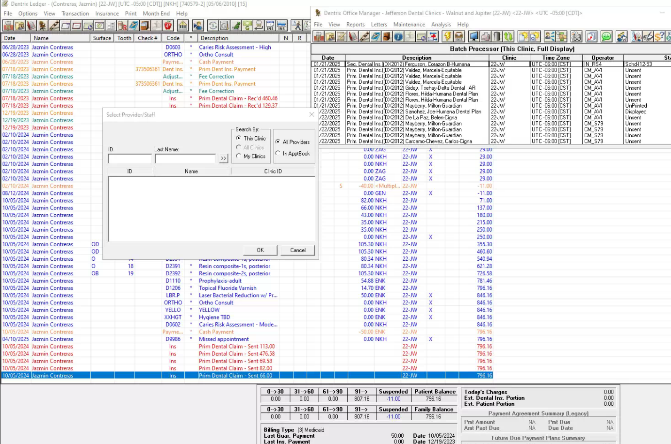Click the >> search button beside Last Name

(223, 159)
